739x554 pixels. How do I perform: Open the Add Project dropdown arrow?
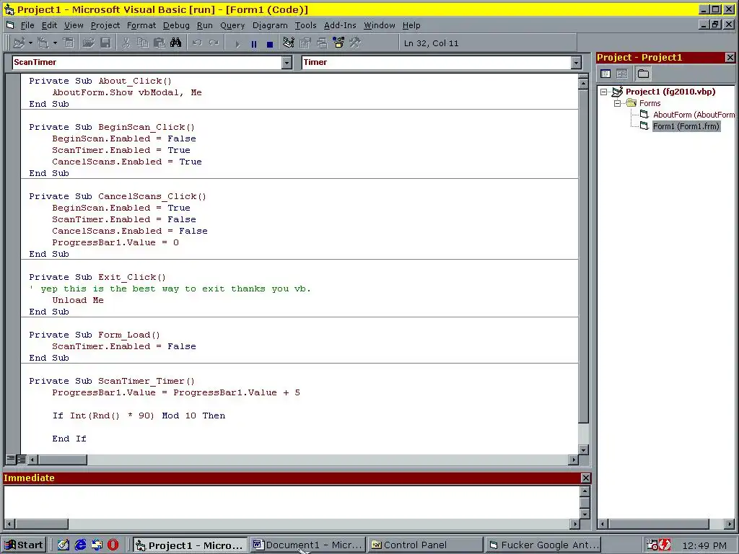pyautogui.click(x=30, y=43)
